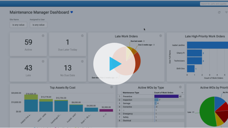Click the globe icon on the Late tile
Viewport: 228px width, 128px height.
(43, 61)
